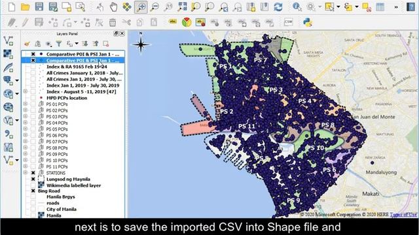Click the Cut Features scissors icon
Screen dimensions: 419x235
(126, 22)
